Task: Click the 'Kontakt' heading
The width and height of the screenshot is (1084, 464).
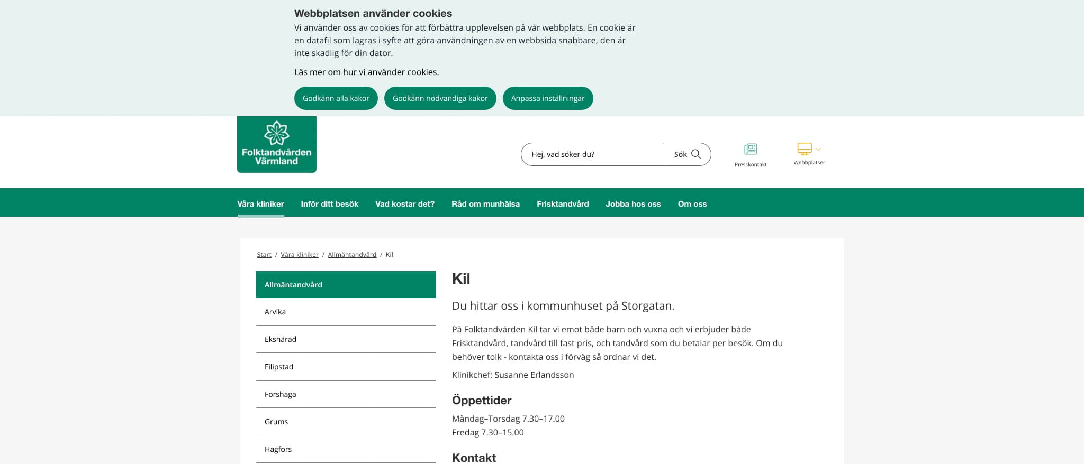Action: point(474,458)
